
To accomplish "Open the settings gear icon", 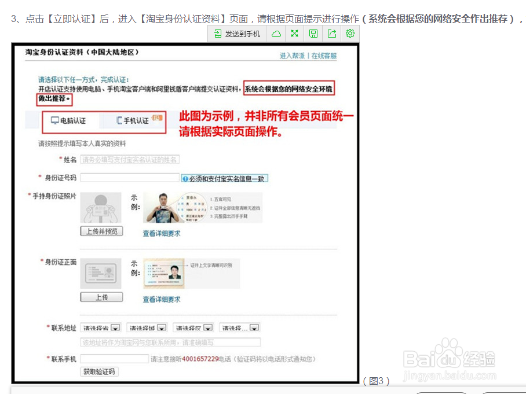I will tap(350, 34).
